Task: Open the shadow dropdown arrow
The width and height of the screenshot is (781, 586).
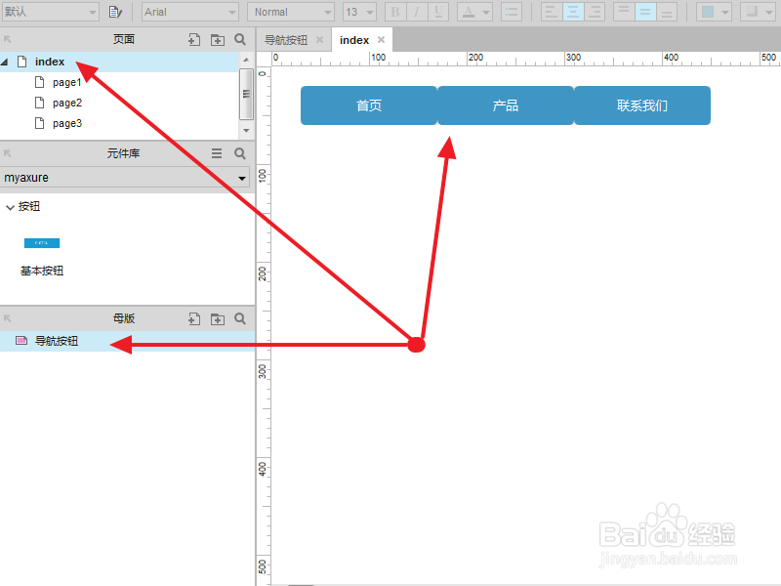Action: (769, 13)
